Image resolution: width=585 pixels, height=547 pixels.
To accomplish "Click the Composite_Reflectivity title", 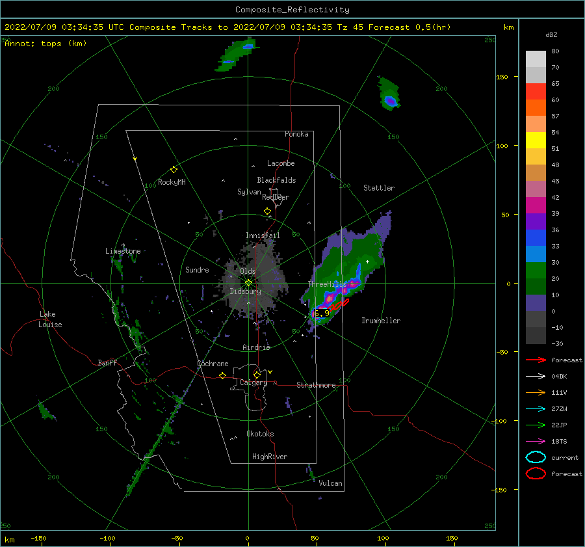I will (x=292, y=10).
